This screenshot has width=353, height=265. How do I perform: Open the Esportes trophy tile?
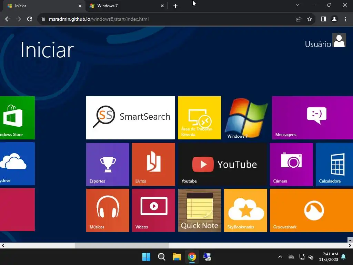click(x=108, y=164)
